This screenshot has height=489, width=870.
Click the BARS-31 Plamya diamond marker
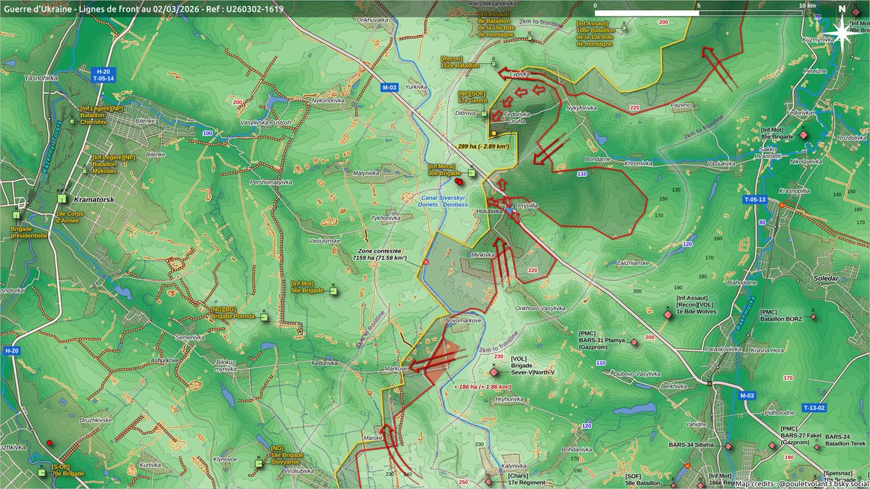pos(634,342)
